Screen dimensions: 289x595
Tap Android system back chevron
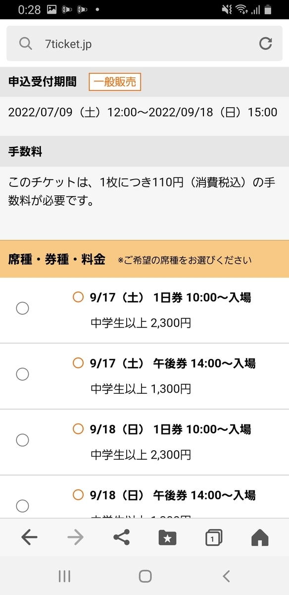coord(226,576)
